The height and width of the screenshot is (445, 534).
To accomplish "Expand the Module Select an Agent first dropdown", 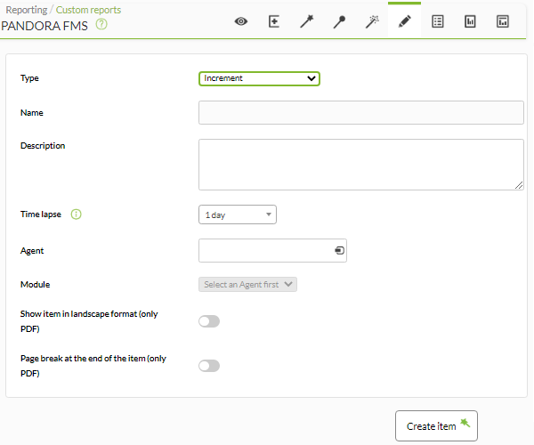I will (x=247, y=284).
